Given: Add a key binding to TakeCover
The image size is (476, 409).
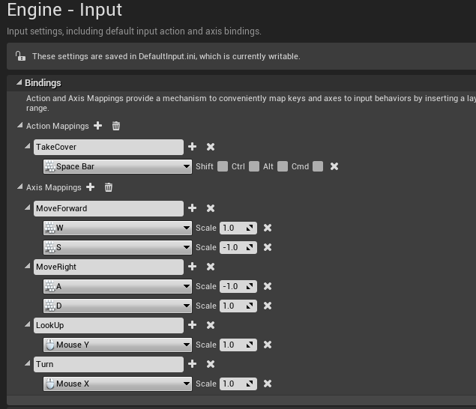Looking at the screenshot, I should (193, 147).
